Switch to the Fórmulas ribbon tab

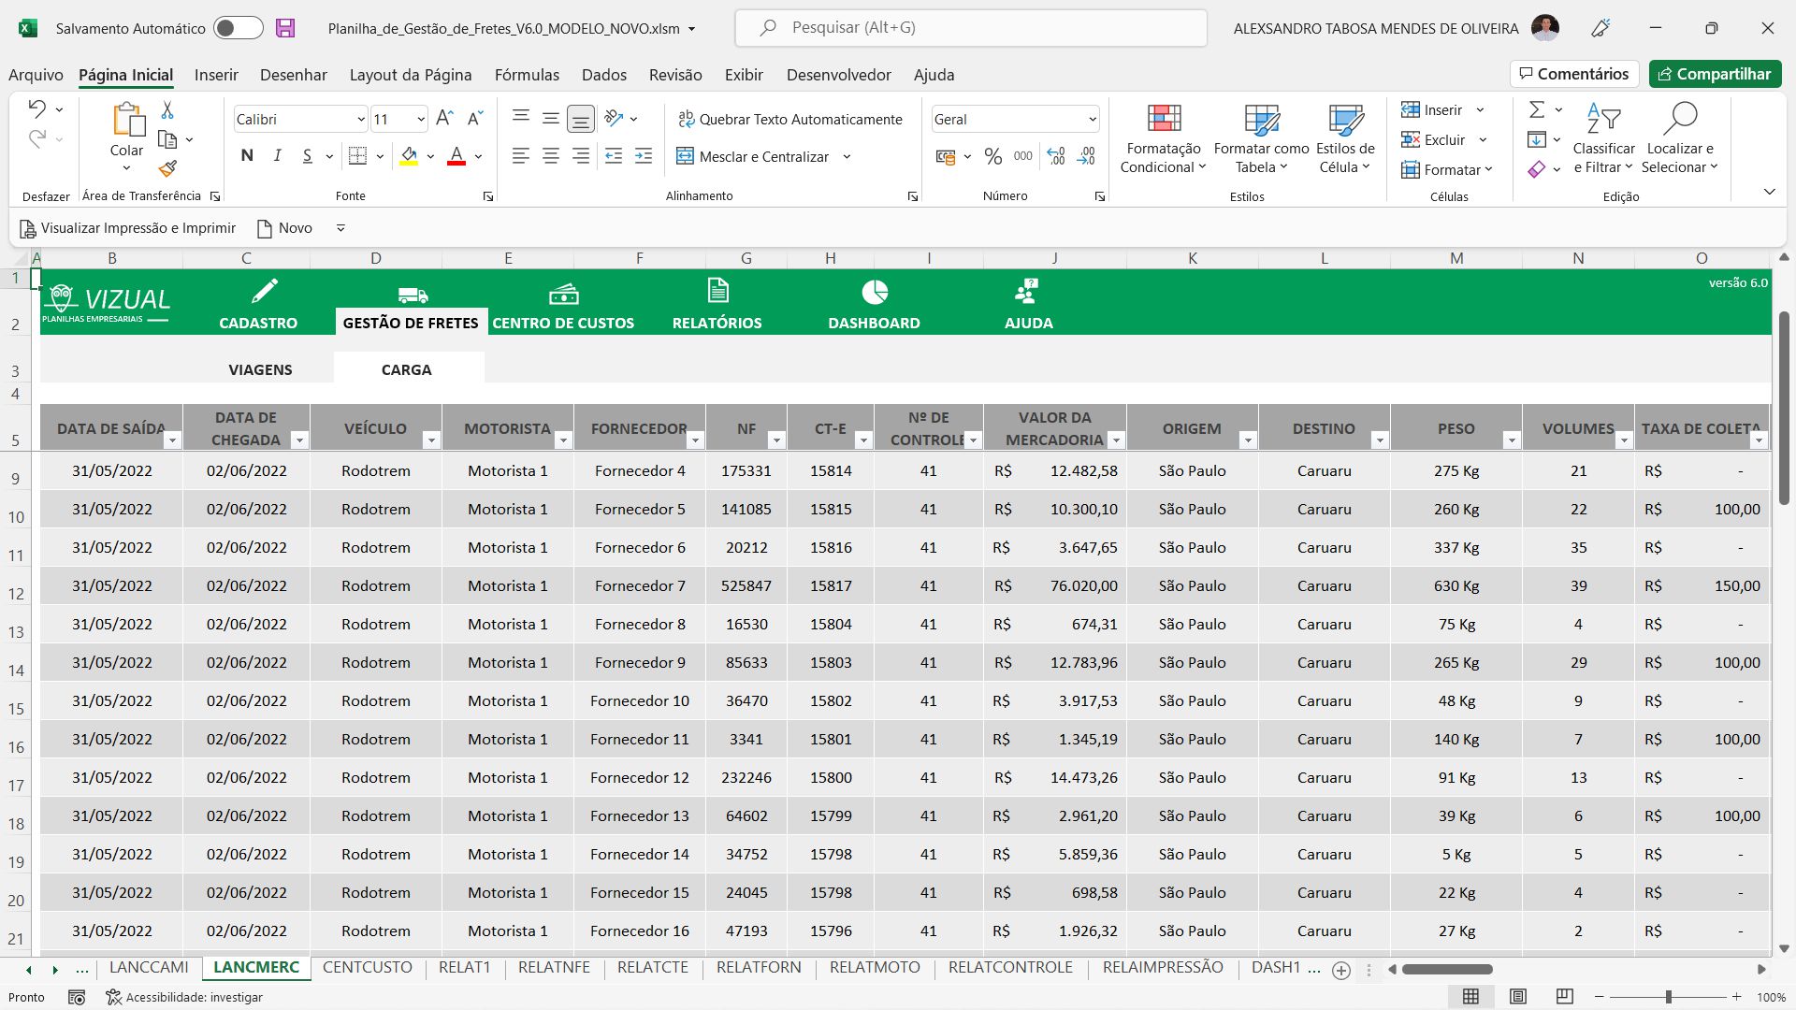tap(527, 75)
